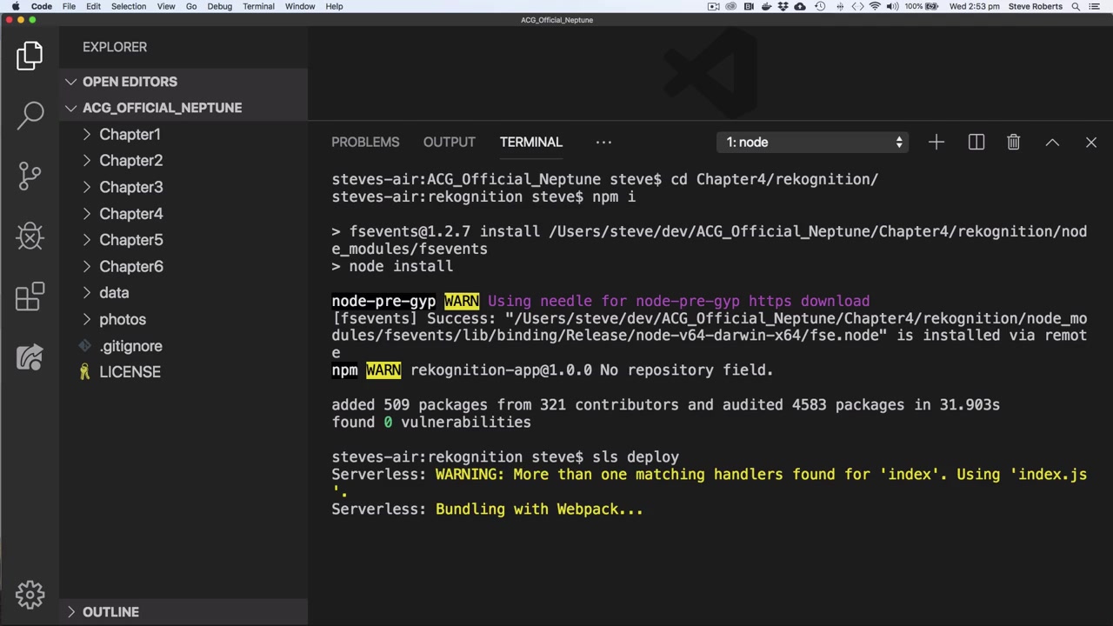The width and height of the screenshot is (1113, 626).
Task: Click the 'sls deploy' command text in terminal
Action: (x=636, y=457)
